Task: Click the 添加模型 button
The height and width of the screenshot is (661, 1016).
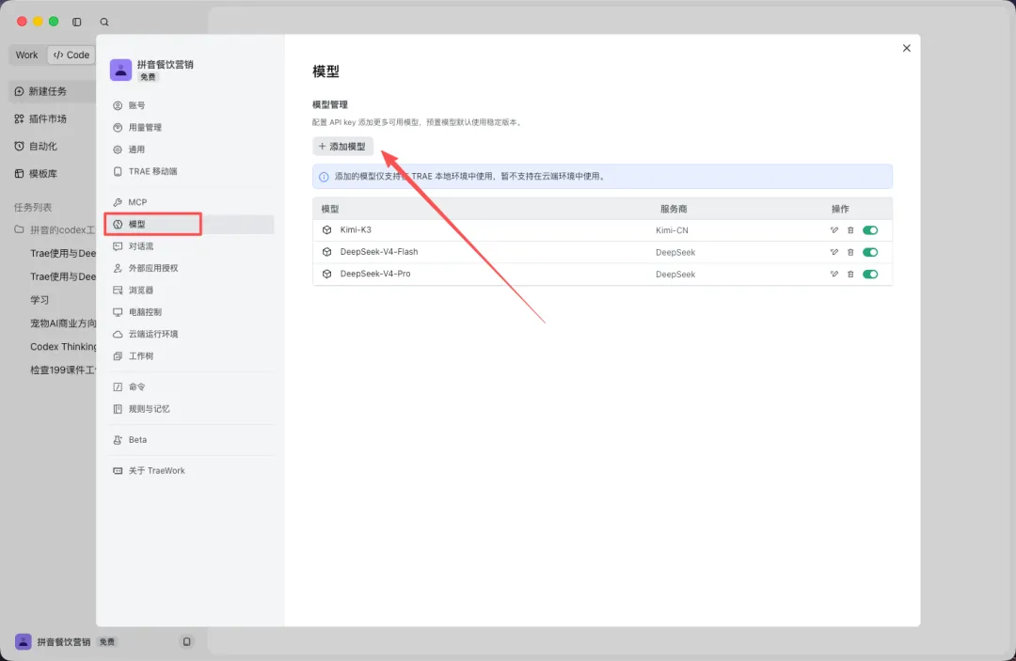Action: tap(342, 147)
